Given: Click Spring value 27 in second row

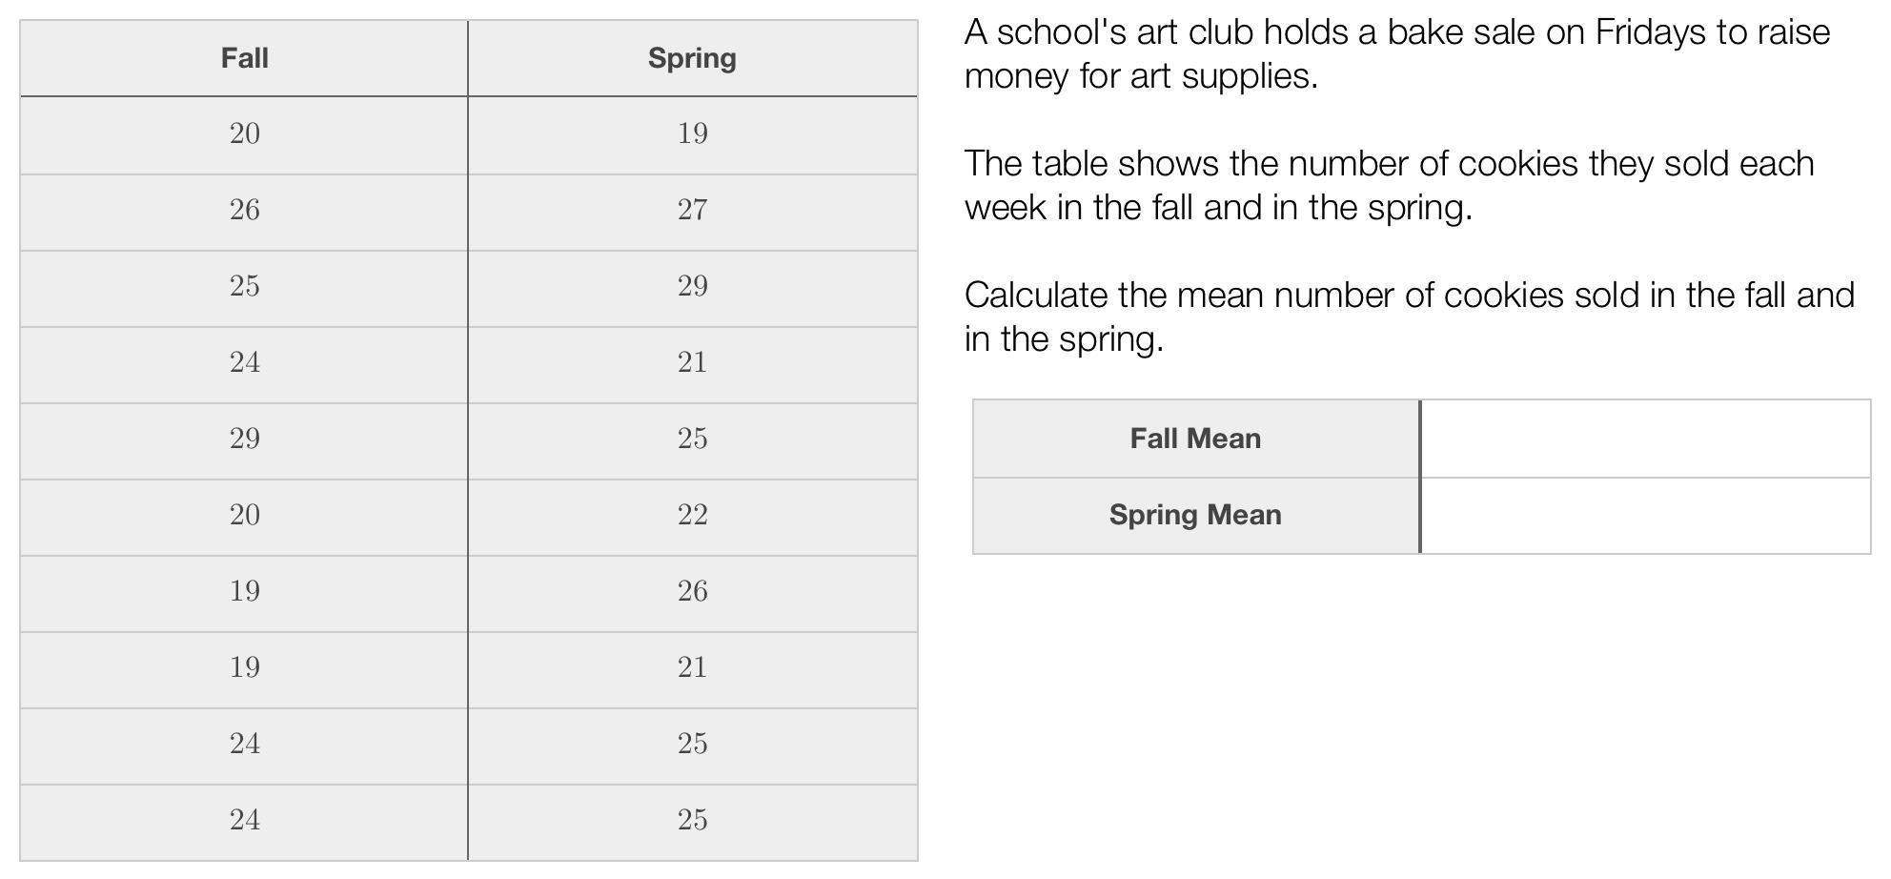Looking at the screenshot, I should coord(693,210).
